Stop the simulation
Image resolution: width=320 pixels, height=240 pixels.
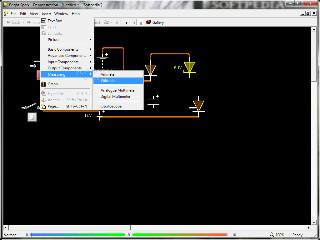coord(141,23)
